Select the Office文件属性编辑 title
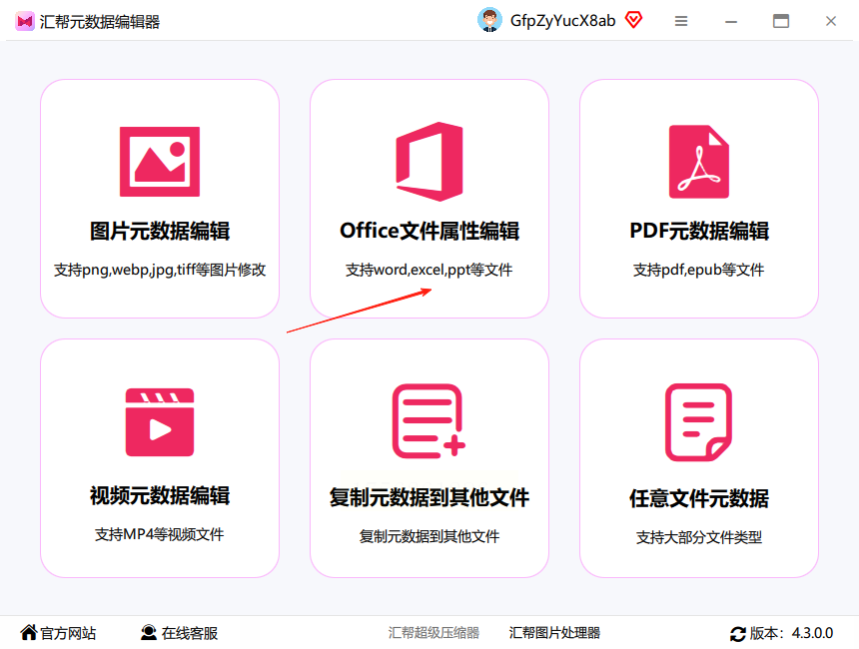Screen dimensions: 859x649 pyautogui.click(x=429, y=231)
